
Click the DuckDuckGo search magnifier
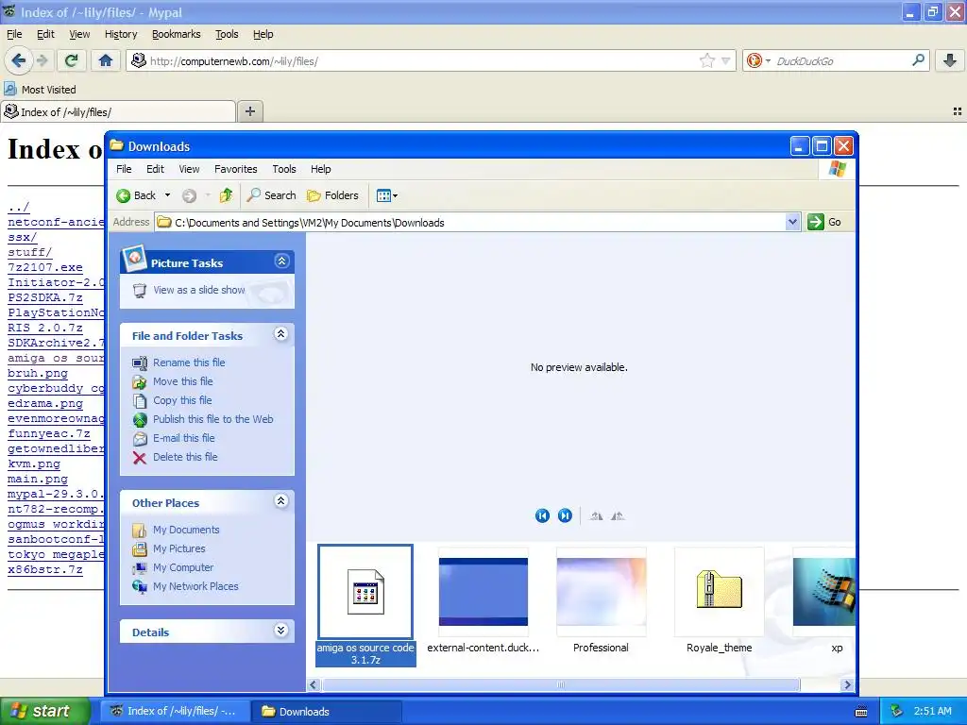[918, 60]
